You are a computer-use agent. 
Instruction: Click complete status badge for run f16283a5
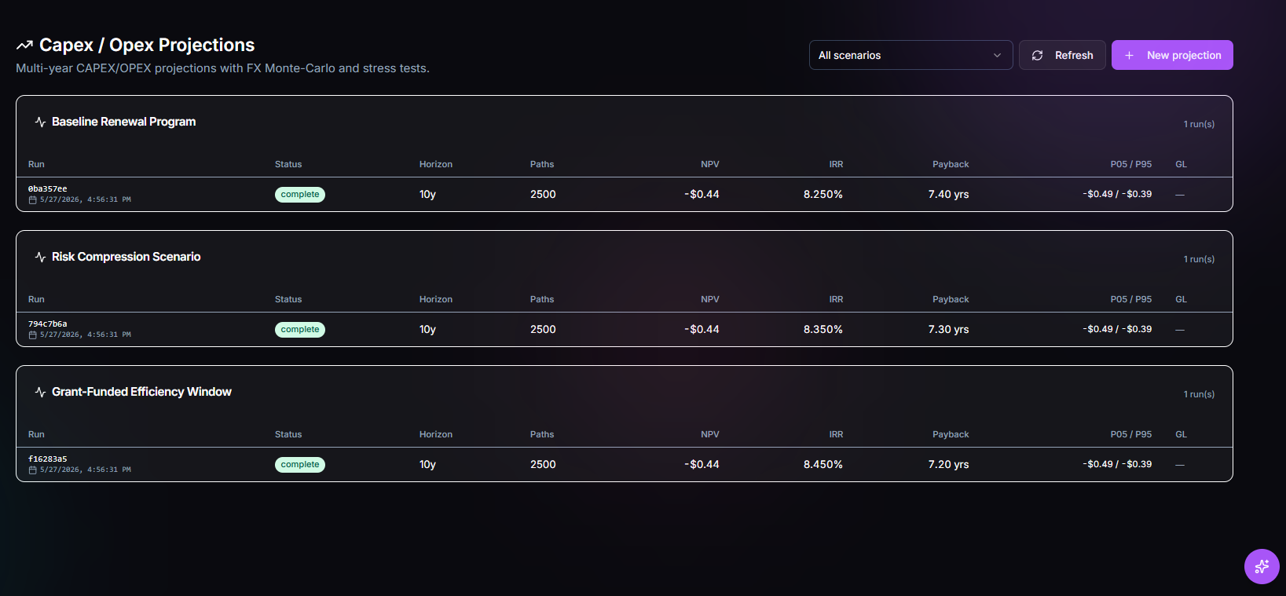click(x=300, y=465)
